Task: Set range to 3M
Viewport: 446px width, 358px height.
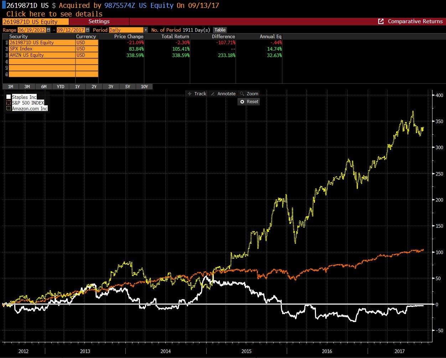Action: (27, 86)
